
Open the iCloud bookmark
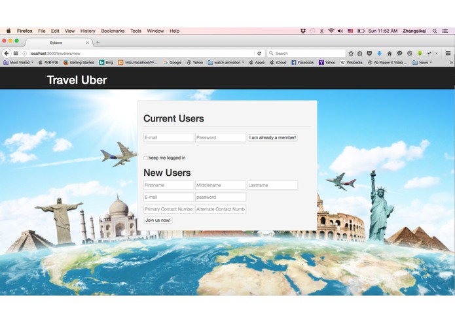(278, 62)
